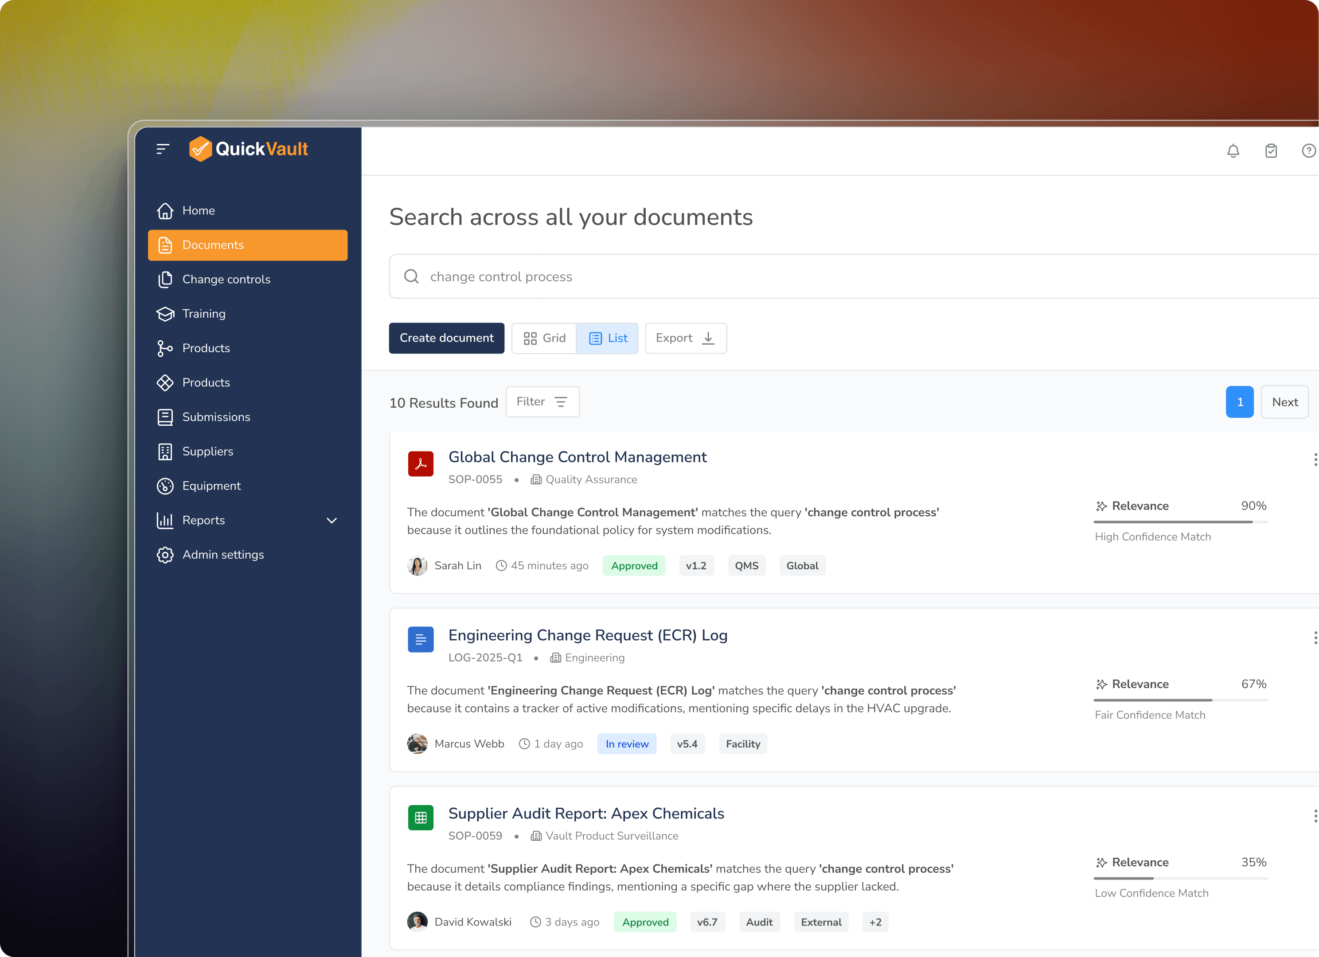Screen dimensions: 1319x957
Task: Open the Filter dropdown
Action: pos(542,402)
